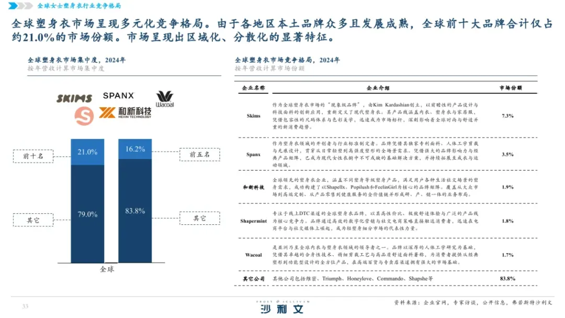Click the 其它 label next to 79.0% bar
Screen dimensions: 565x318
tap(33, 220)
